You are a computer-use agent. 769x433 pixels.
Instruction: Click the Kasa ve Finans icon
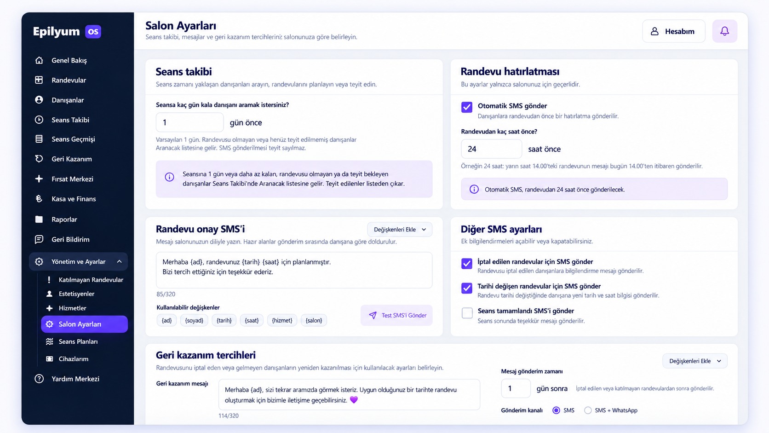click(x=39, y=199)
